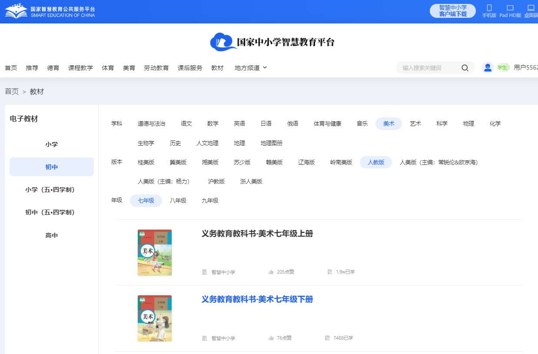Choose the 沪教版 edition

[x=216, y=181]
